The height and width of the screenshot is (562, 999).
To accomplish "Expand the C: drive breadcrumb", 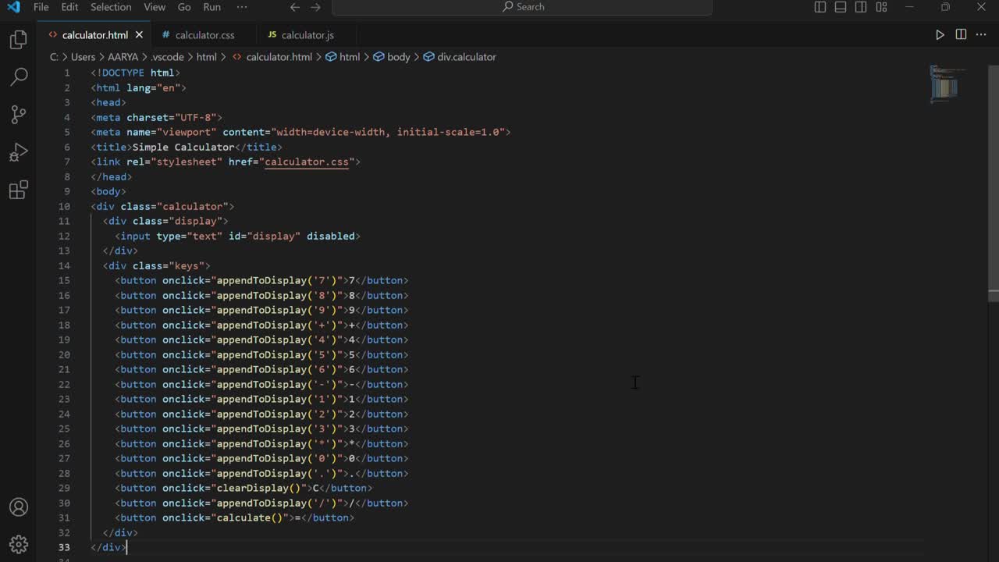I will pyautogui.click(x=54, y=57).
